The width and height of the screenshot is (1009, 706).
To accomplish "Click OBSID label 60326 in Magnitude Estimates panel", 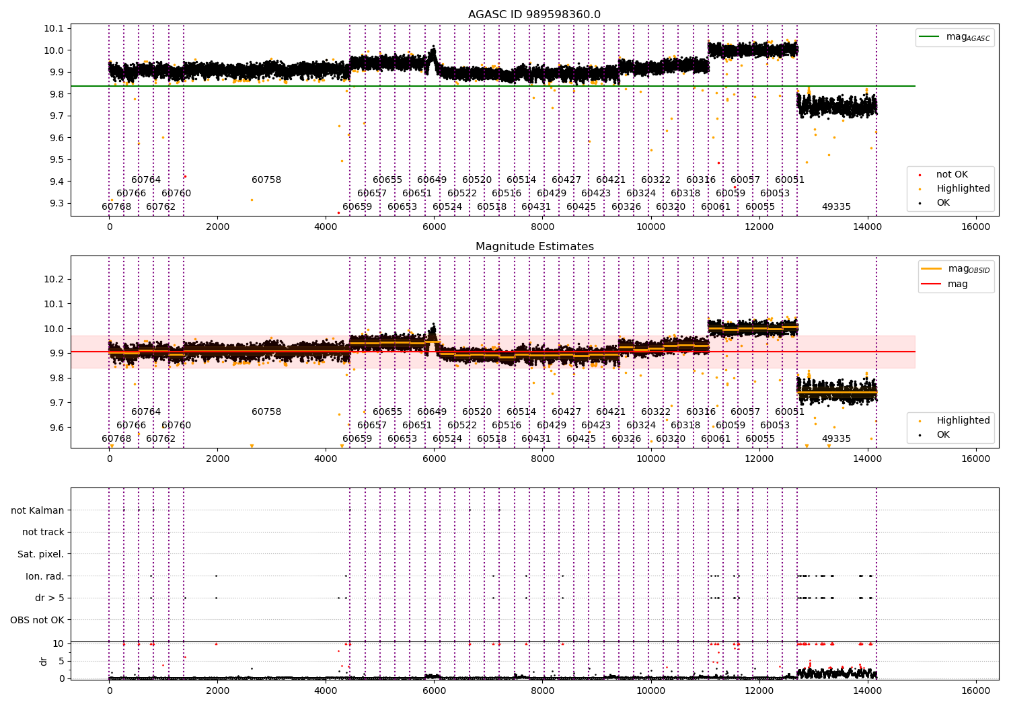I will click(626, 439).
